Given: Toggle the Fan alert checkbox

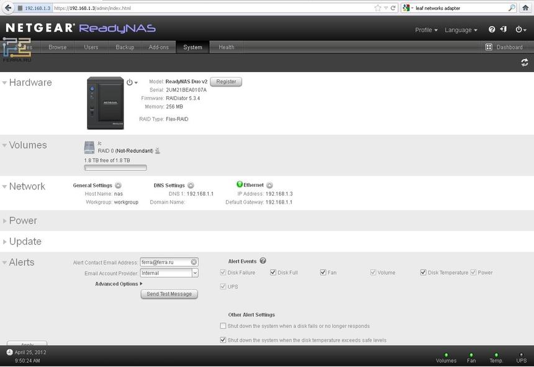Looking at the screenshot, I should point(323,273).
